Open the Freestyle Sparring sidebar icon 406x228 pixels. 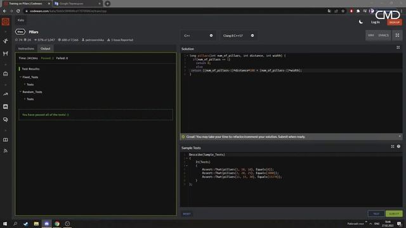(6, 53)
